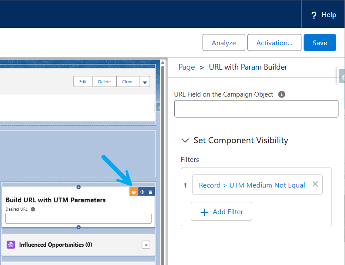Insert component above Build URL plus handle

pos(78,187)
